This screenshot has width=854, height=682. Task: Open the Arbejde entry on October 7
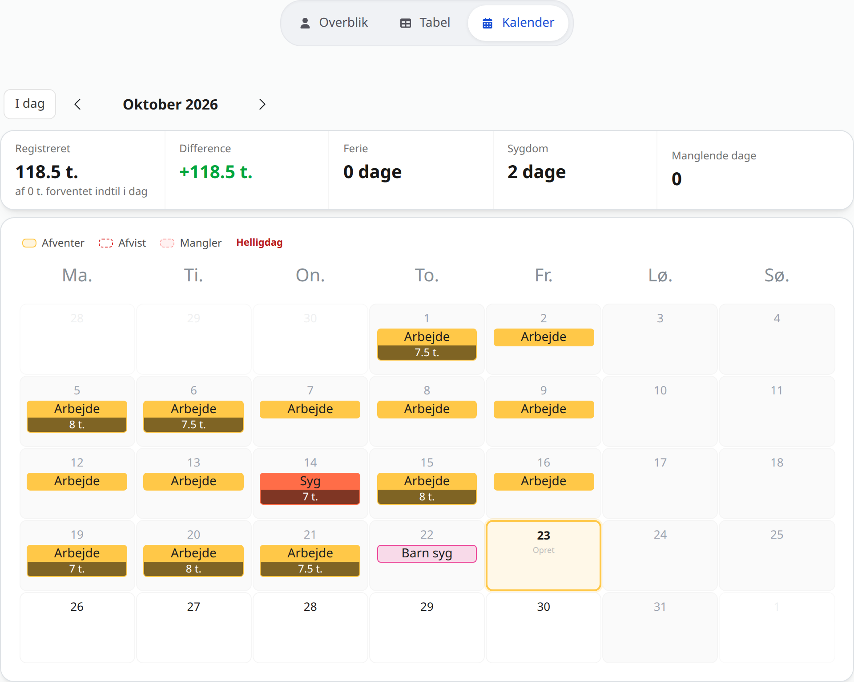[310, 409]
